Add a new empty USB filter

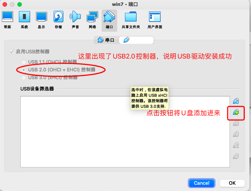coord(236,101)
